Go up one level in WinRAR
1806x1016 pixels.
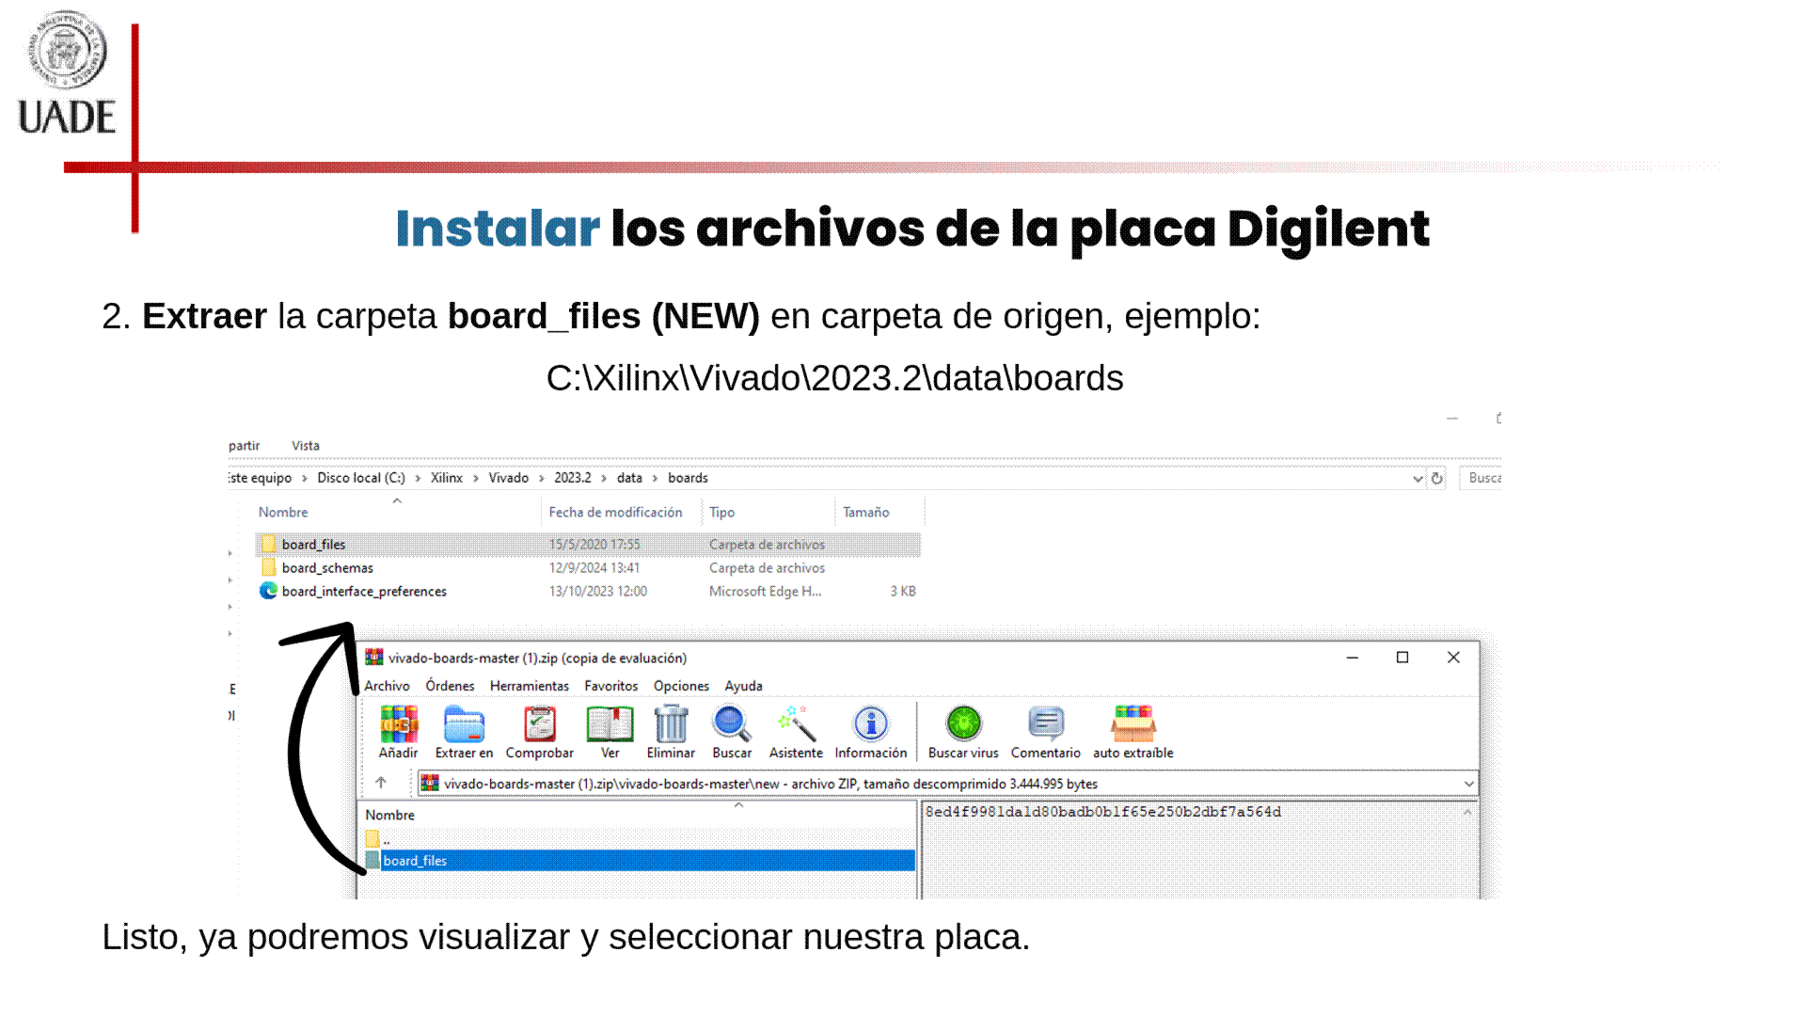[381, 783]
